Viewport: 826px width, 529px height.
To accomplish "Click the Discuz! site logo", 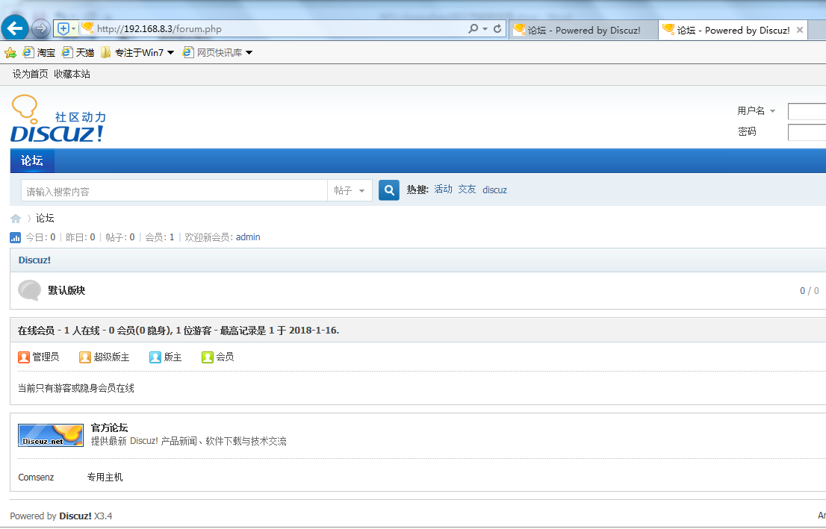I will [58, 119].
